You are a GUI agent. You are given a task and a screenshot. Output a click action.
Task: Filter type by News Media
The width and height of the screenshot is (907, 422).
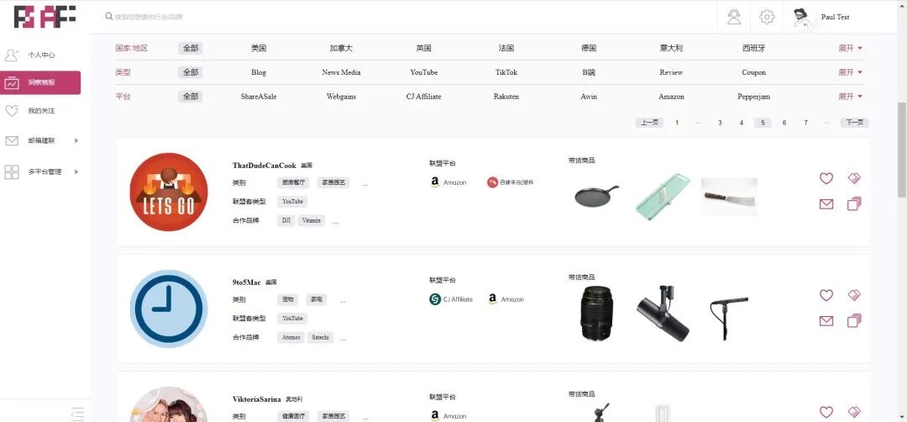click(341, 72)
